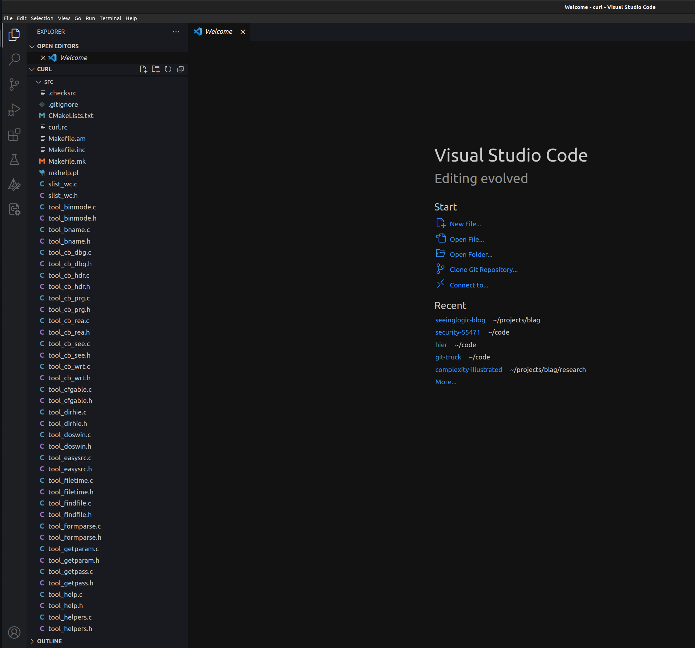Image resolution: width=695 pixels, height=648 pixels.
Task: Click Clone Git Repository... link
Action: click(x=484, y=269)
